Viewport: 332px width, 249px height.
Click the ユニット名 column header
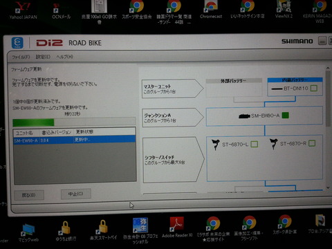pyautogui.click(x=24, y=133)
